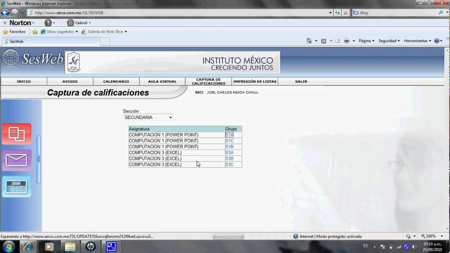Open the IMPRESIÓN DE LISTAS menu
The height and width of the screenshot is (253, 450).
pos(255,82)
